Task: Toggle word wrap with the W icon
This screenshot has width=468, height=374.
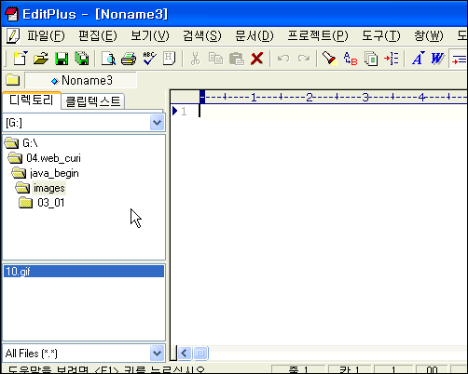Action: (x=437, y=59)
